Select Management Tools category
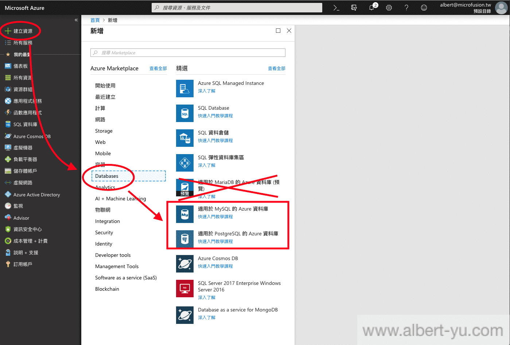Screen dimensions: 510x345 [x=117, y=266]
